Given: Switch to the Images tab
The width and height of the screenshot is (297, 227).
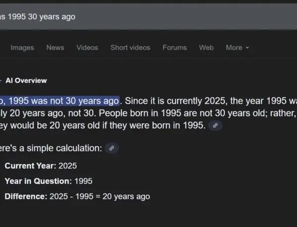Looking at the screenshot, I should (x=22, y=48).
